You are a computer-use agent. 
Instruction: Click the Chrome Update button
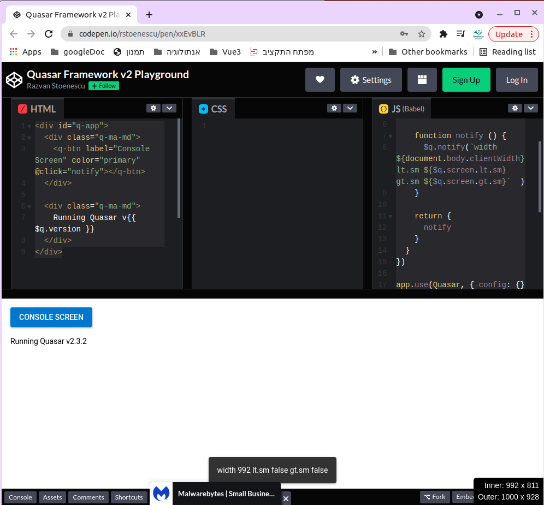(509, 34)
